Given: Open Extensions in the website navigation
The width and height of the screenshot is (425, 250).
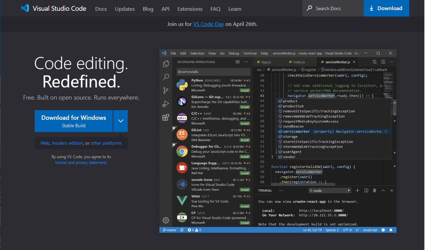Looking at the screenshot, I should [x=190, y=9].
